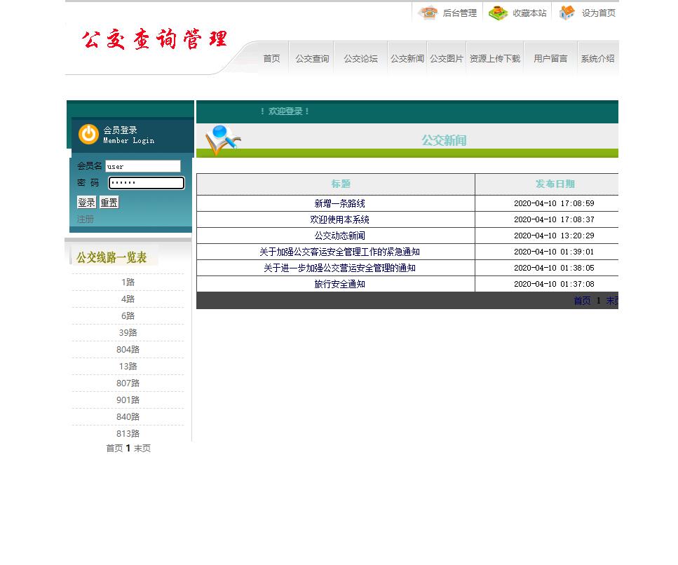Click the 公交查询管理 site logo

[154, 39]
